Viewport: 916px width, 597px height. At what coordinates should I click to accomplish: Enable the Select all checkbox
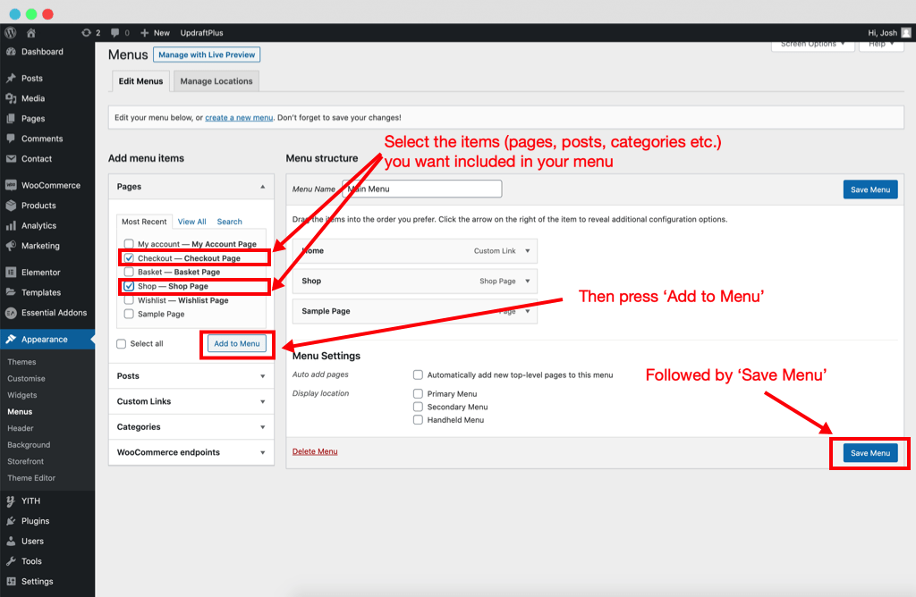(121, 343)
